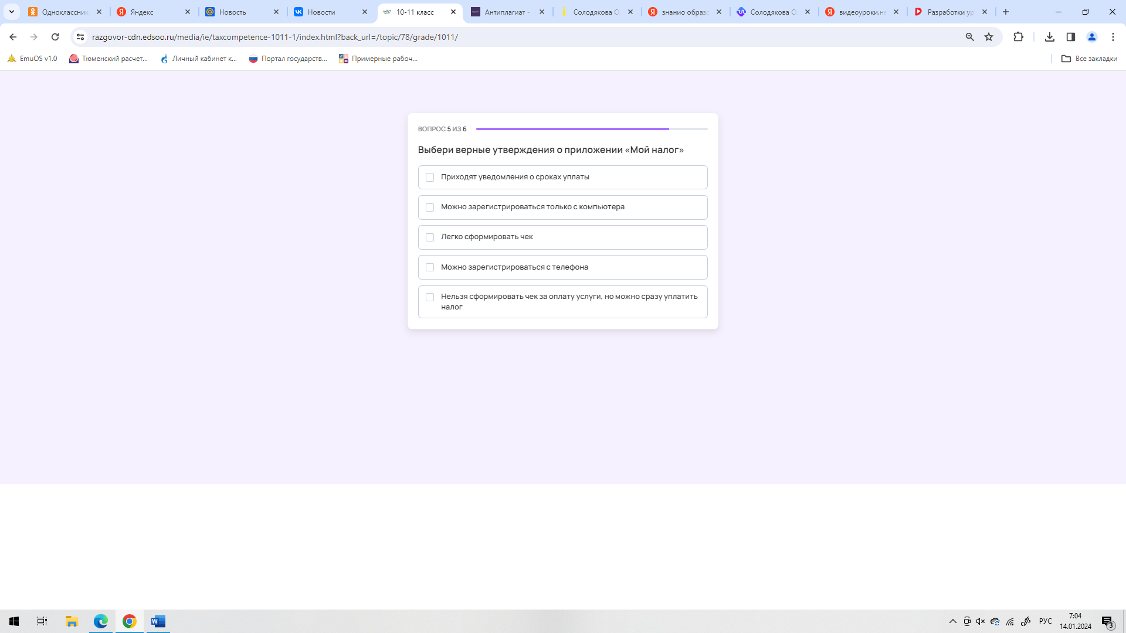Open File Explorer from the taskbar
1126x633 pixels.
click(x=72, y=621)
